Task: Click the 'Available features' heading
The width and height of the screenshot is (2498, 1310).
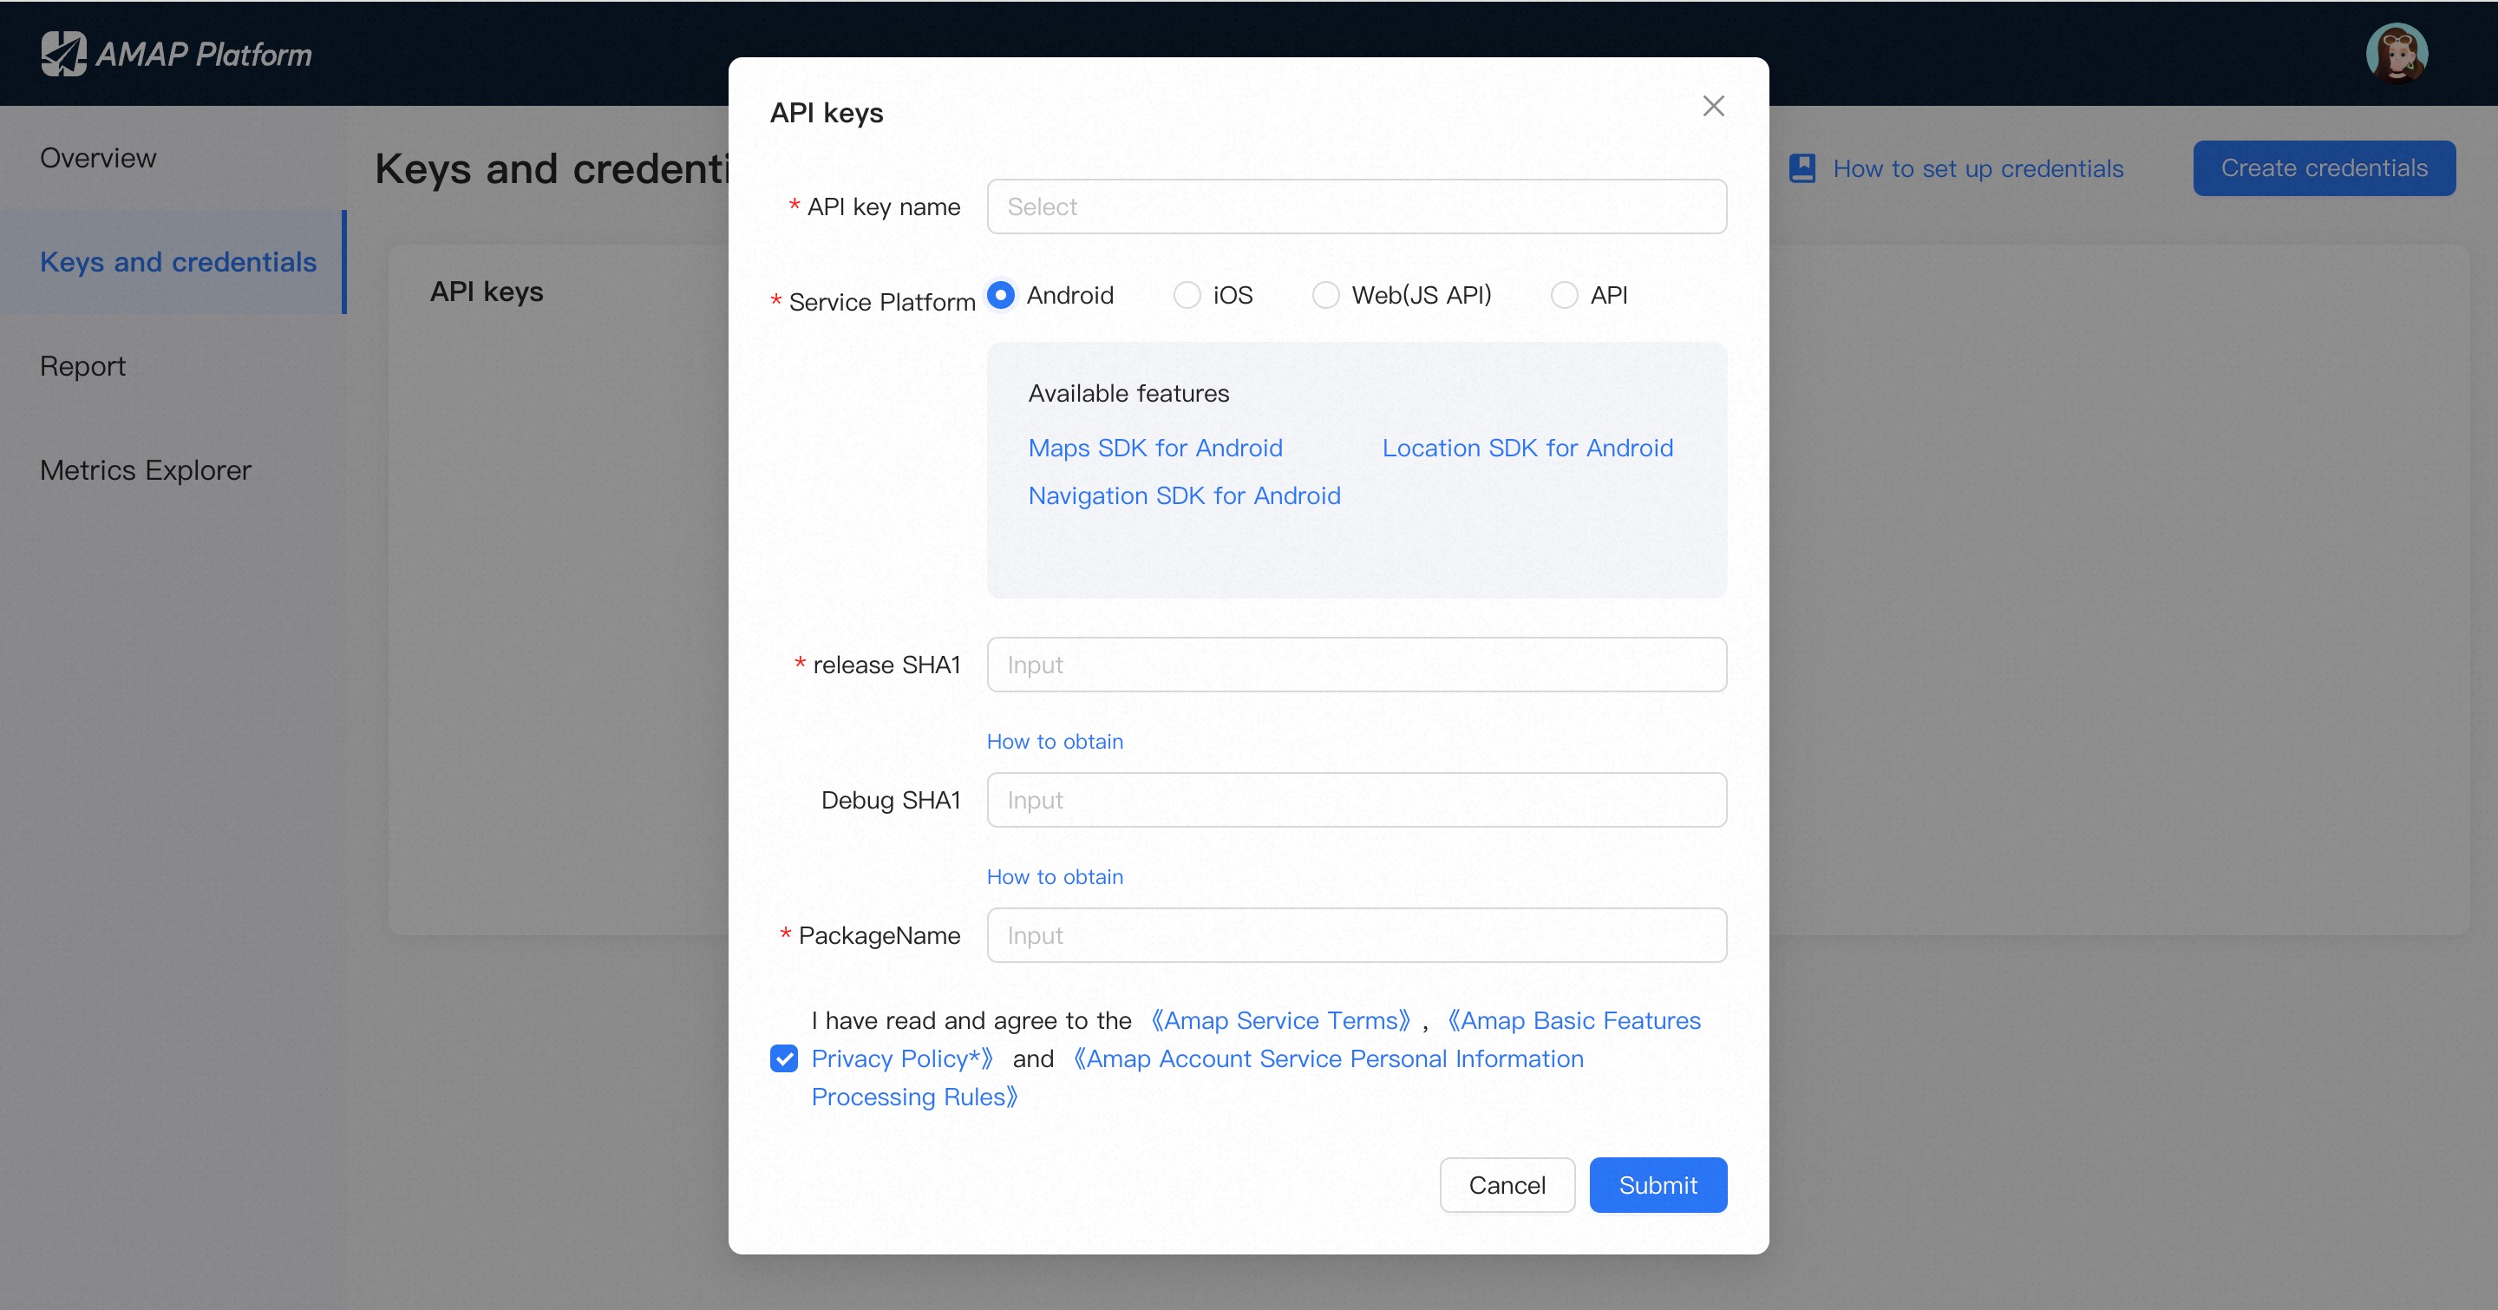Action: pos(1128,394)
